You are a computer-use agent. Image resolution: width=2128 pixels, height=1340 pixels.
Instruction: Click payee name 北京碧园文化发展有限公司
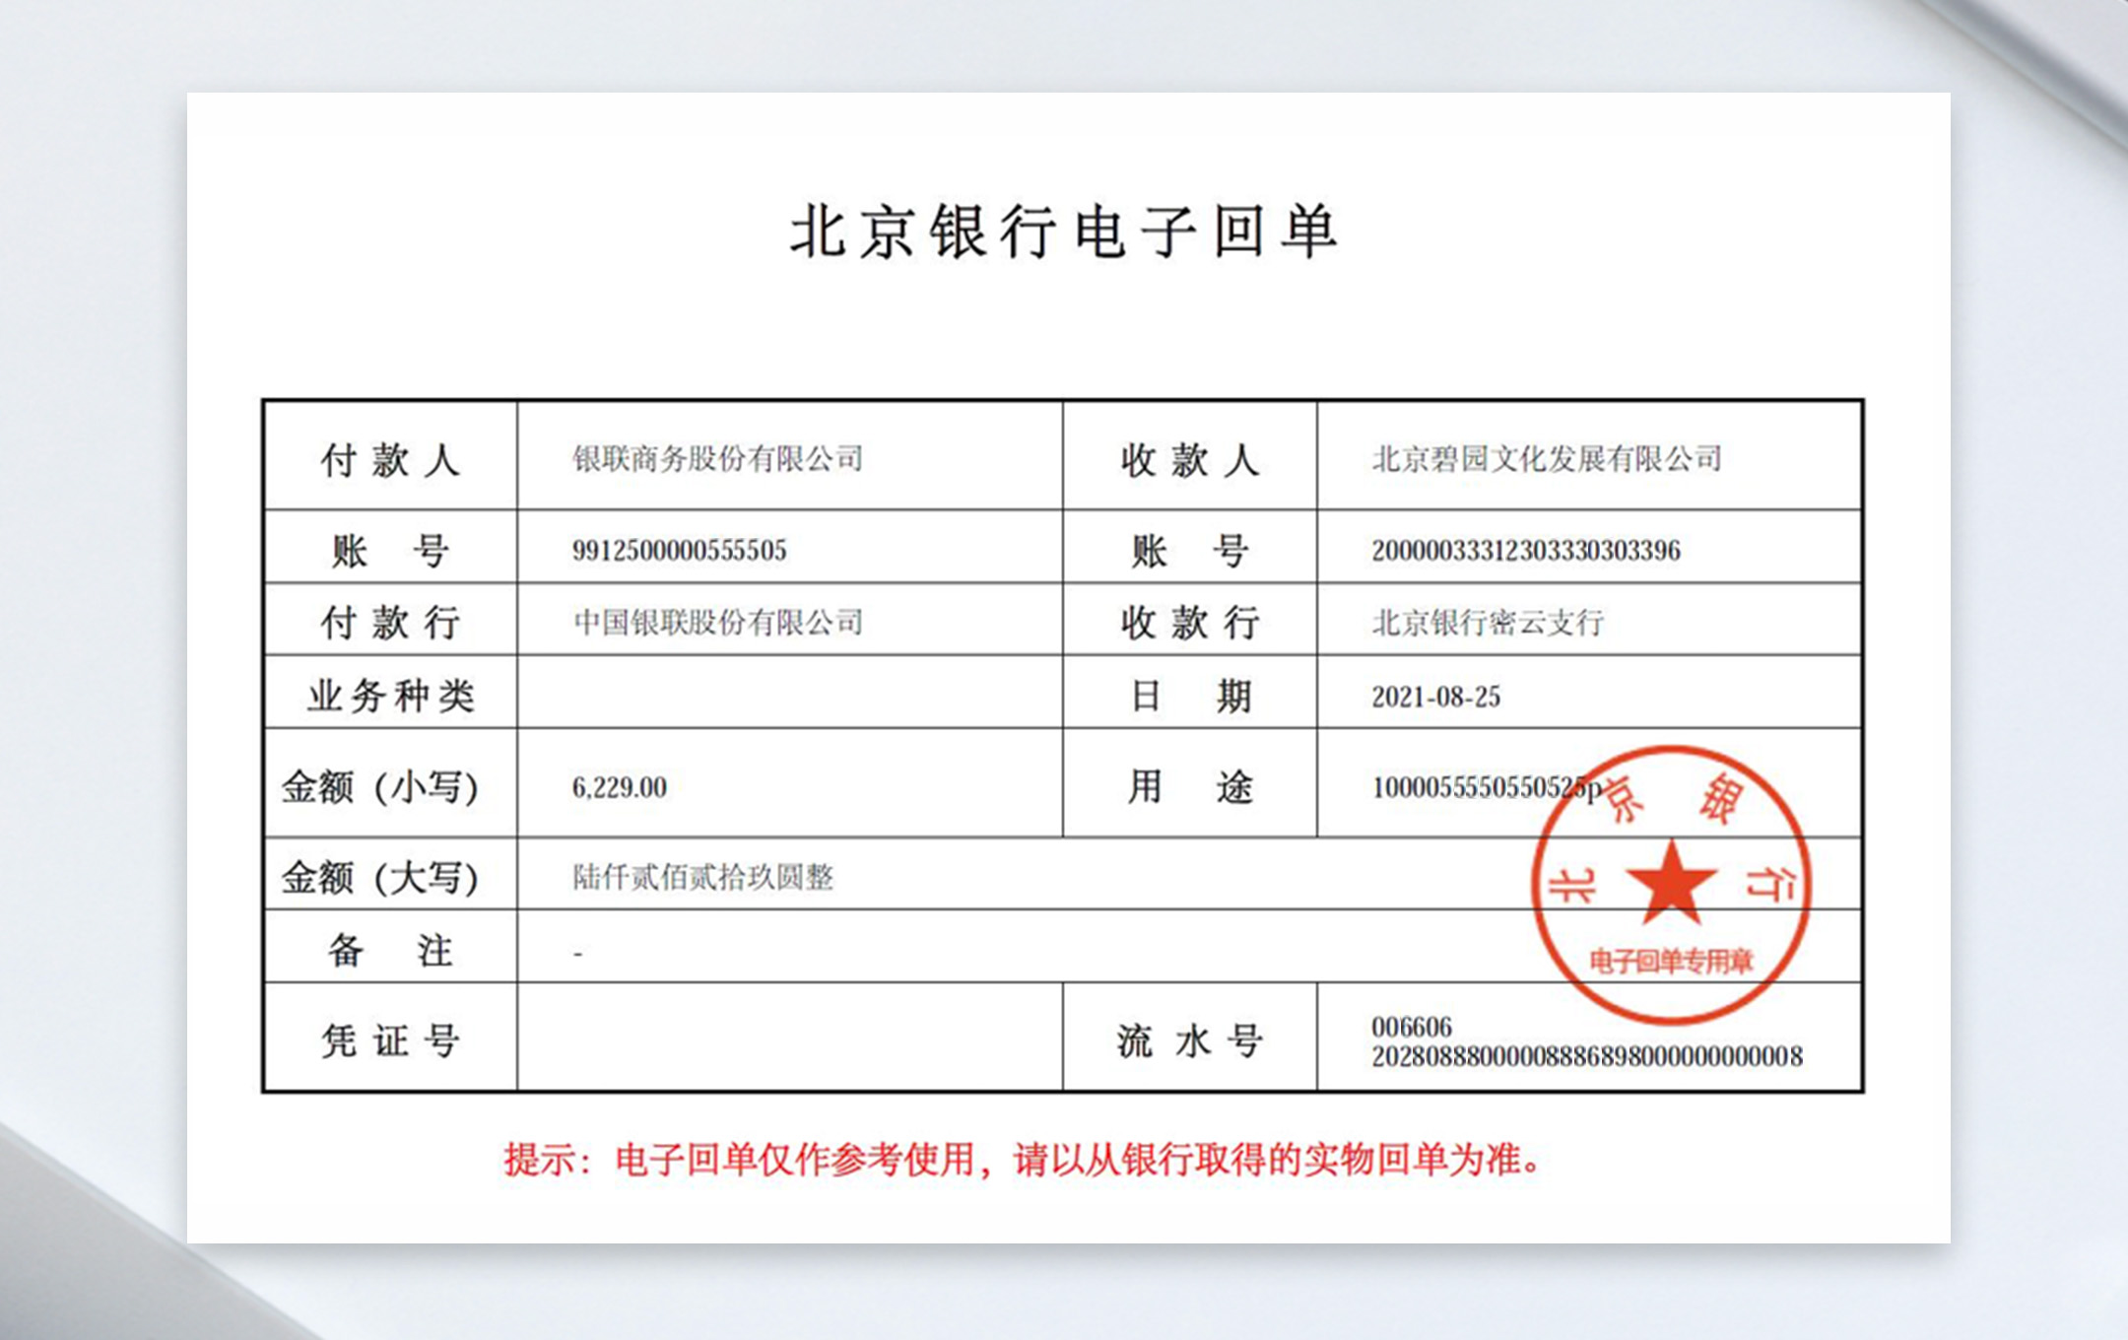tap(1547, 459)
